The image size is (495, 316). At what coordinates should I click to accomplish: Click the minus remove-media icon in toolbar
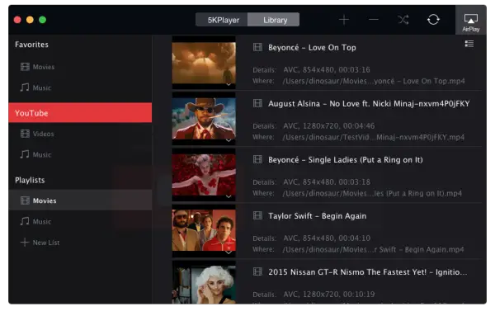click(x=374, y=20)
